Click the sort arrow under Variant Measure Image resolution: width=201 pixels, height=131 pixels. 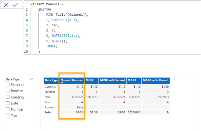click(x=63, y=83)
